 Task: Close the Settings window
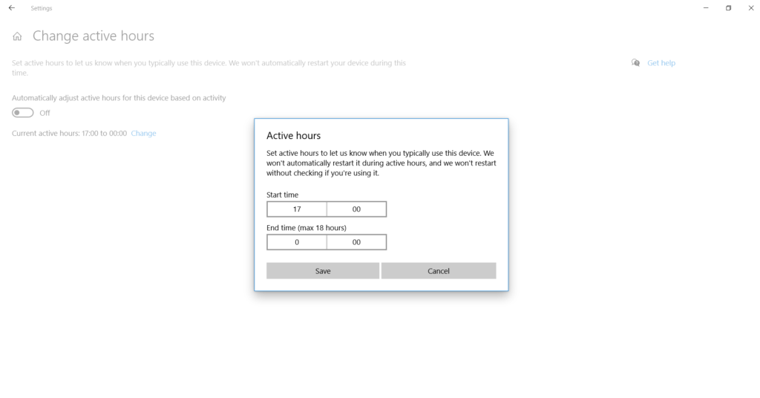pos(751,7)
